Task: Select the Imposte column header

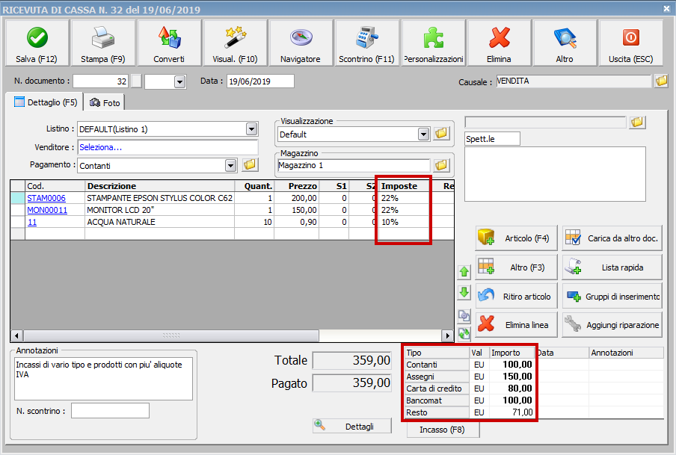Action: [x=405, y=186]
